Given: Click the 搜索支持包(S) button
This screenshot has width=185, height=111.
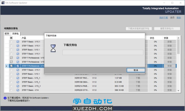Looking at the screenshot, I should click(x=167, y=29).
